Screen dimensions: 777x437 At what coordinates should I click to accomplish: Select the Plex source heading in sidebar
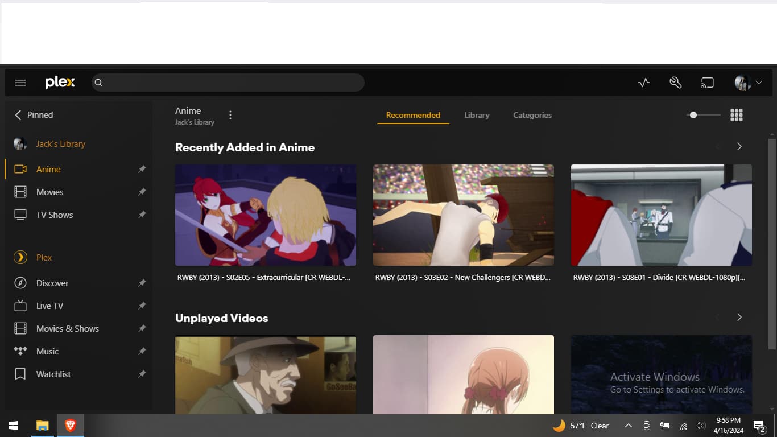point(44,258)
